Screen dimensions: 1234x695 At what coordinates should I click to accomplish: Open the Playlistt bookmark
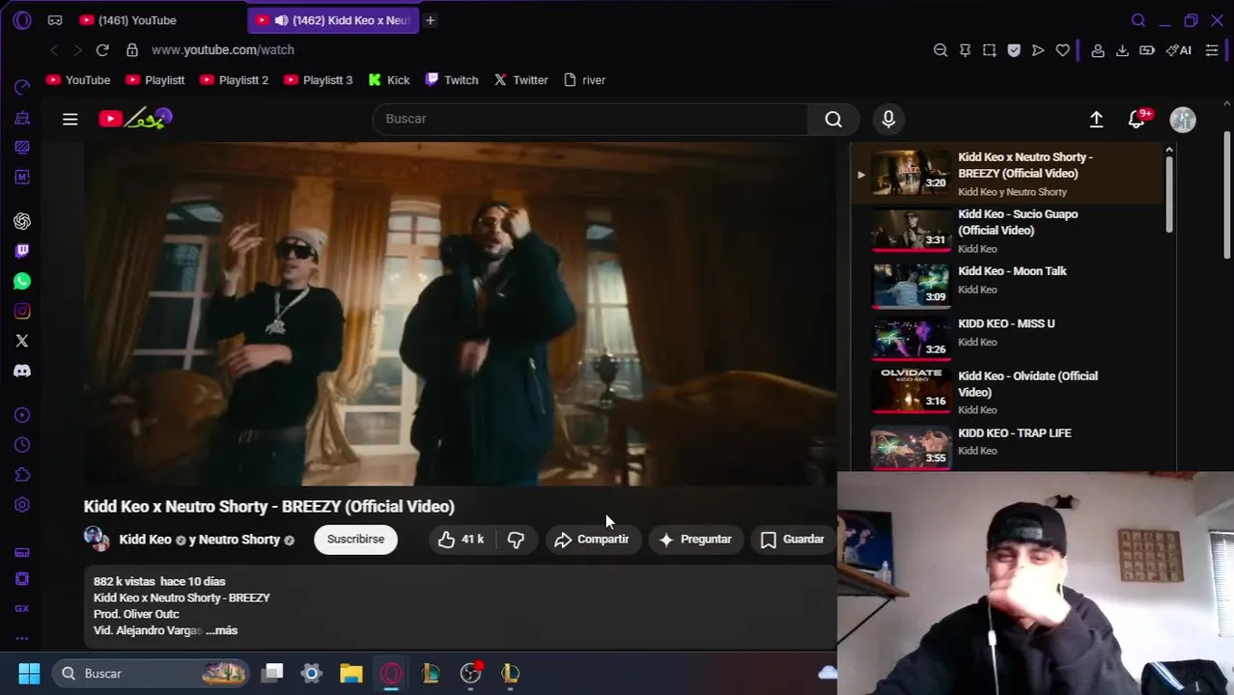pos(154,80)
